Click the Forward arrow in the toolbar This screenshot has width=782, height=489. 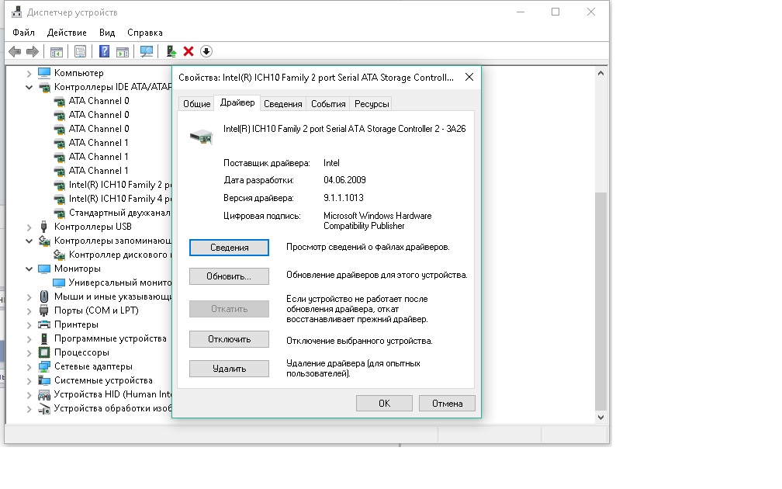tap(33, 51)
